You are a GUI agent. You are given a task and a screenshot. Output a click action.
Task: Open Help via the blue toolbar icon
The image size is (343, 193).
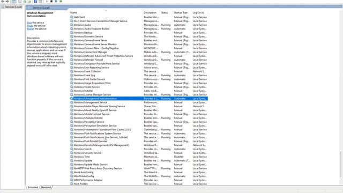coord(35,1)
